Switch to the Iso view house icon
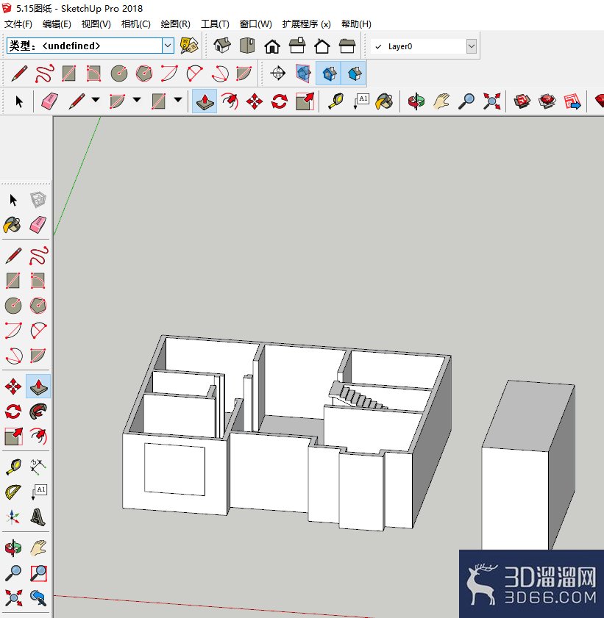Viewport: 604px width, 618px height. (222, 46)
